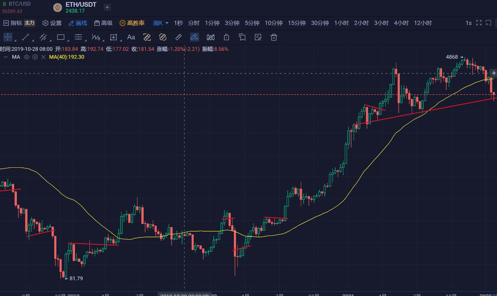
Task: Select the 5分钟 interval
Action: coord(252,23)
